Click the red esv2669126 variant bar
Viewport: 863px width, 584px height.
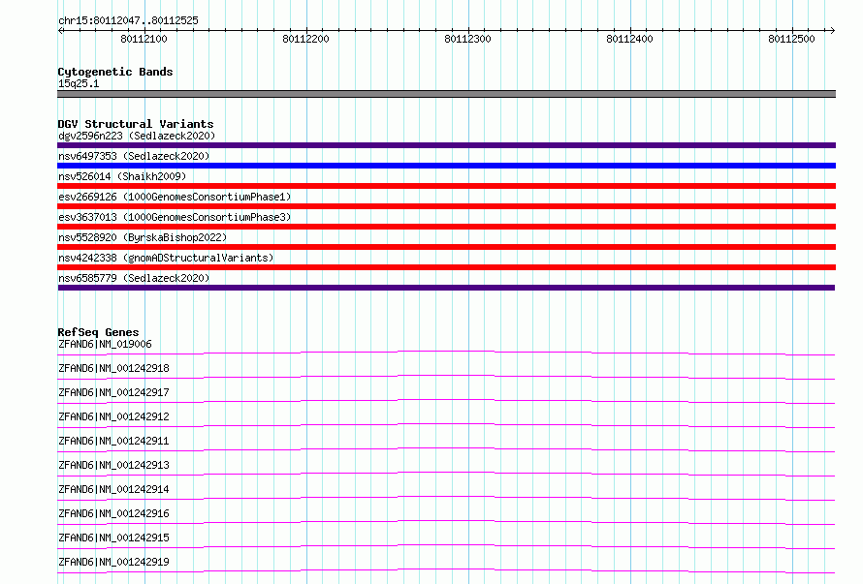point(446,206)
